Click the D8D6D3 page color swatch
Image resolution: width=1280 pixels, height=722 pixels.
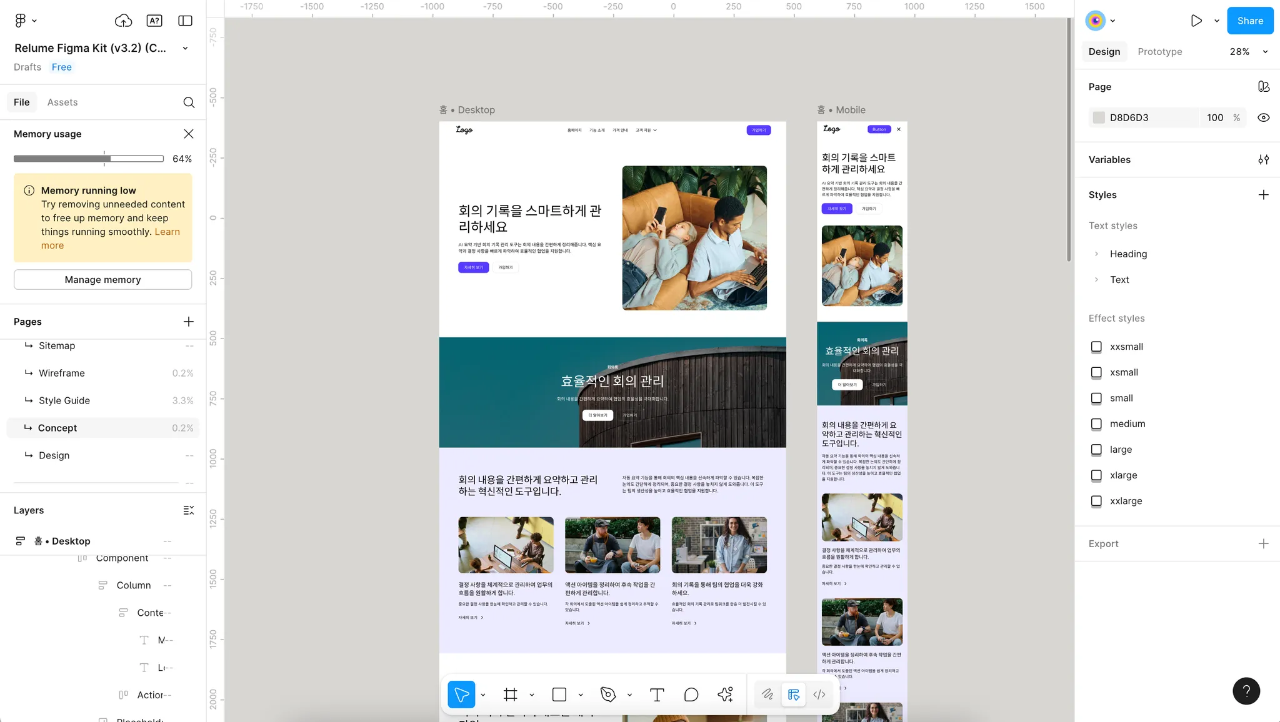coord(1100,117)
